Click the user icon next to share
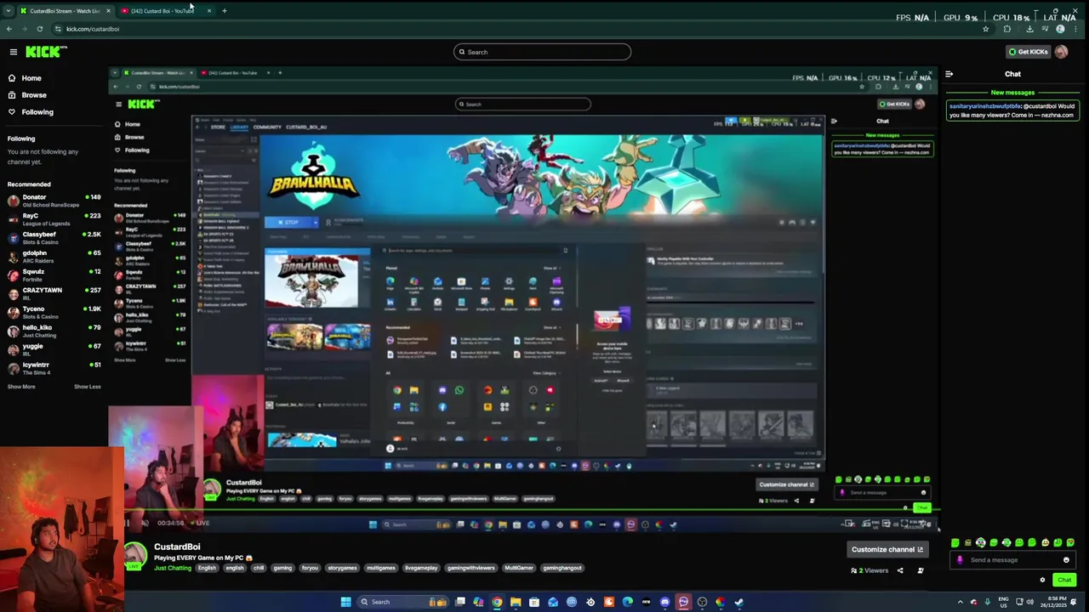The image size is (1089, 612). tap(920, 570)
